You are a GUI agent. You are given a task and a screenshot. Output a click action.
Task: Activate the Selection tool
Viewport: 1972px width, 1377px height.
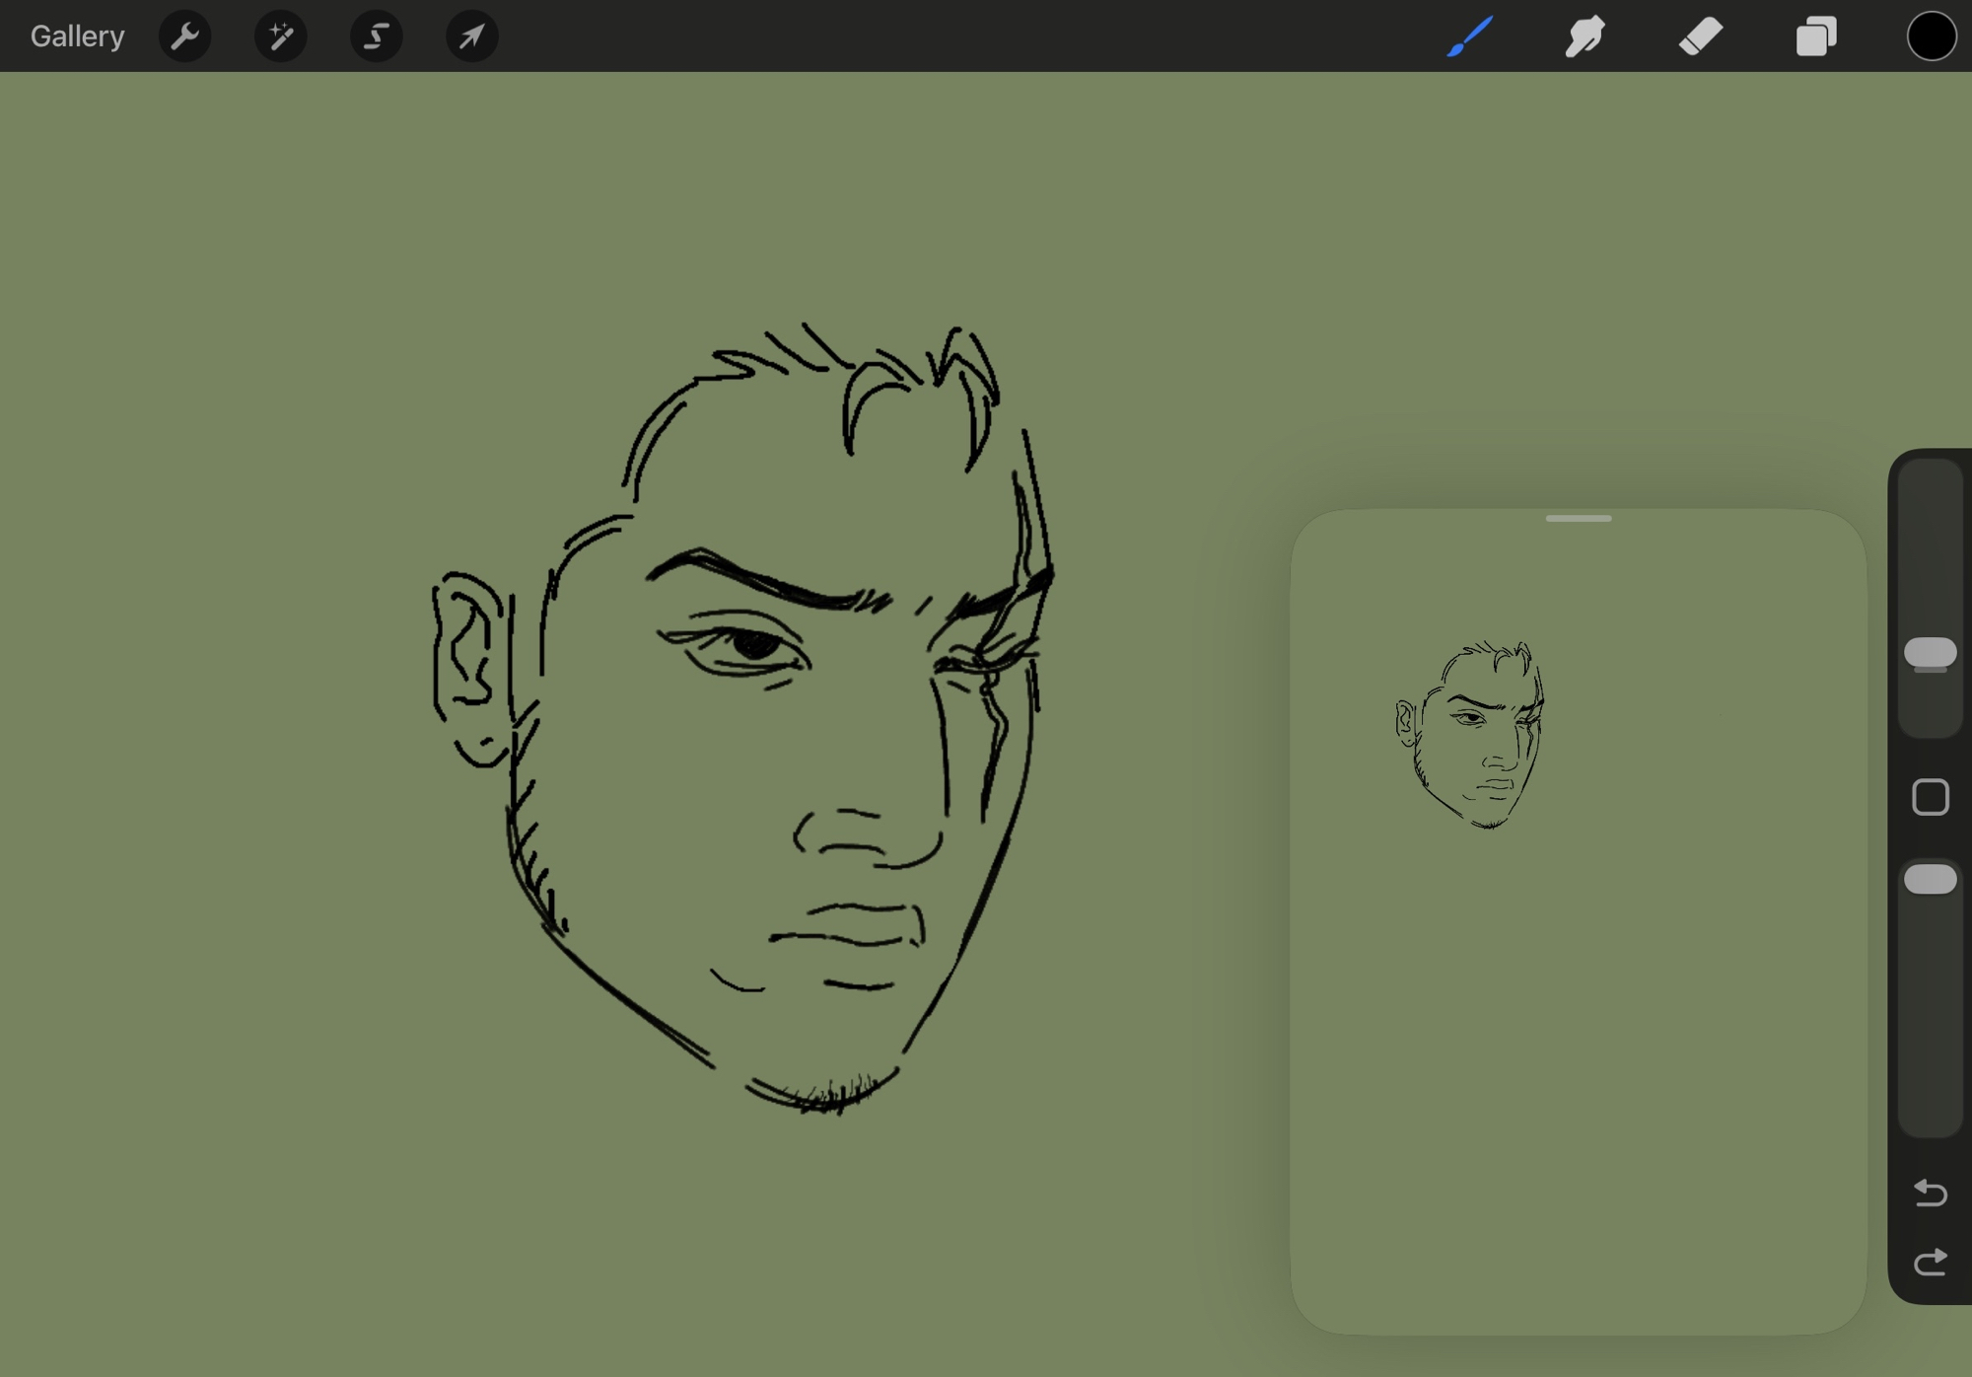coord(377,36)
